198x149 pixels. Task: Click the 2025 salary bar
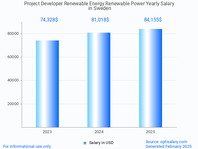pyautogui.click(x=151, y=78)
